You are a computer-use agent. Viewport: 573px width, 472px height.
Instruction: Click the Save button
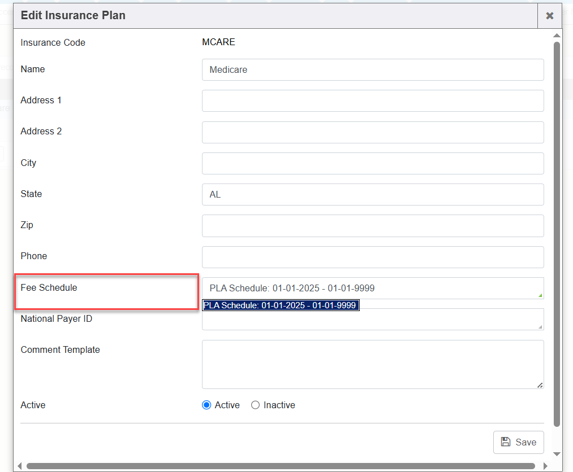point(519,442)
